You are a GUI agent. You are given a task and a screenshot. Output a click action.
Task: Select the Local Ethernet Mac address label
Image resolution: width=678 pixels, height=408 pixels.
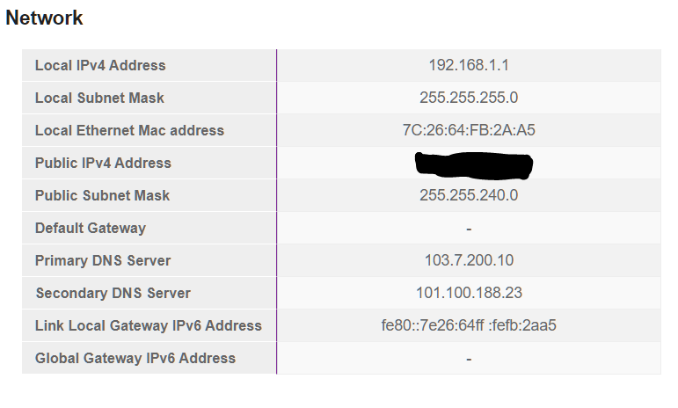129,130
